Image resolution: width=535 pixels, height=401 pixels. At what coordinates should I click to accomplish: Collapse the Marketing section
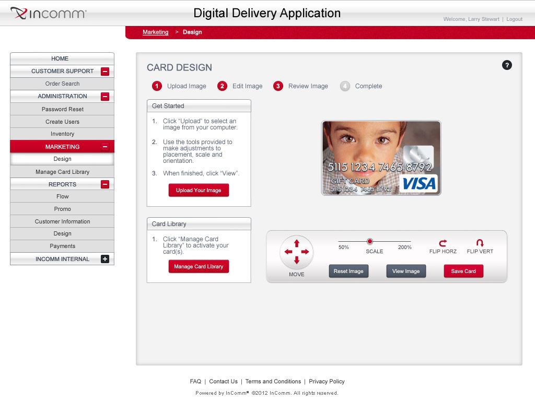click(105, 147)
